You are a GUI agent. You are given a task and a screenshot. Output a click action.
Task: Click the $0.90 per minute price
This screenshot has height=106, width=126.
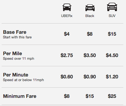[90, 77]
